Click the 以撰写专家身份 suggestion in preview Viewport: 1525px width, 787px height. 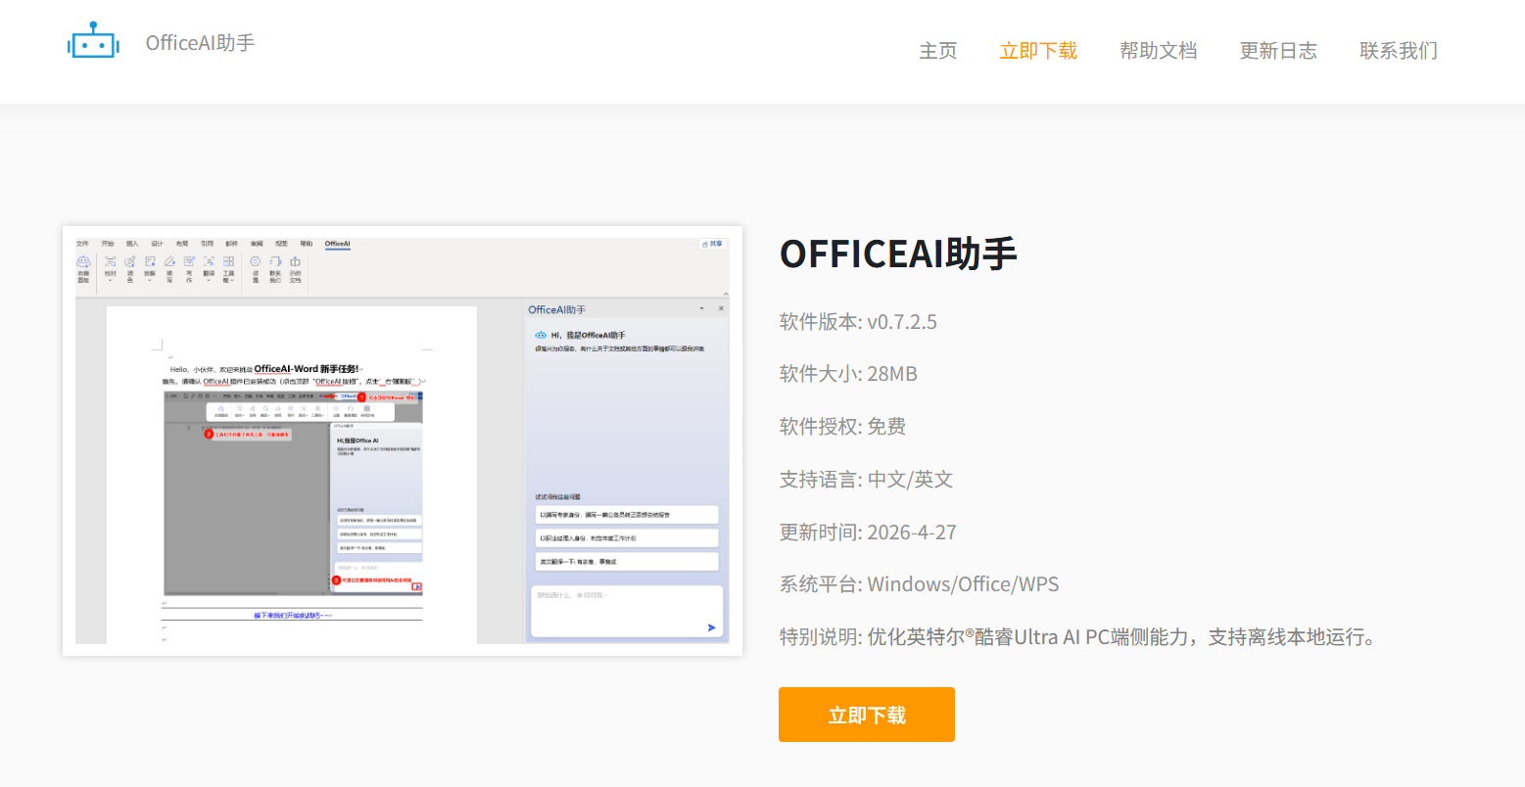pyautogui.click(x=627, y=514)
